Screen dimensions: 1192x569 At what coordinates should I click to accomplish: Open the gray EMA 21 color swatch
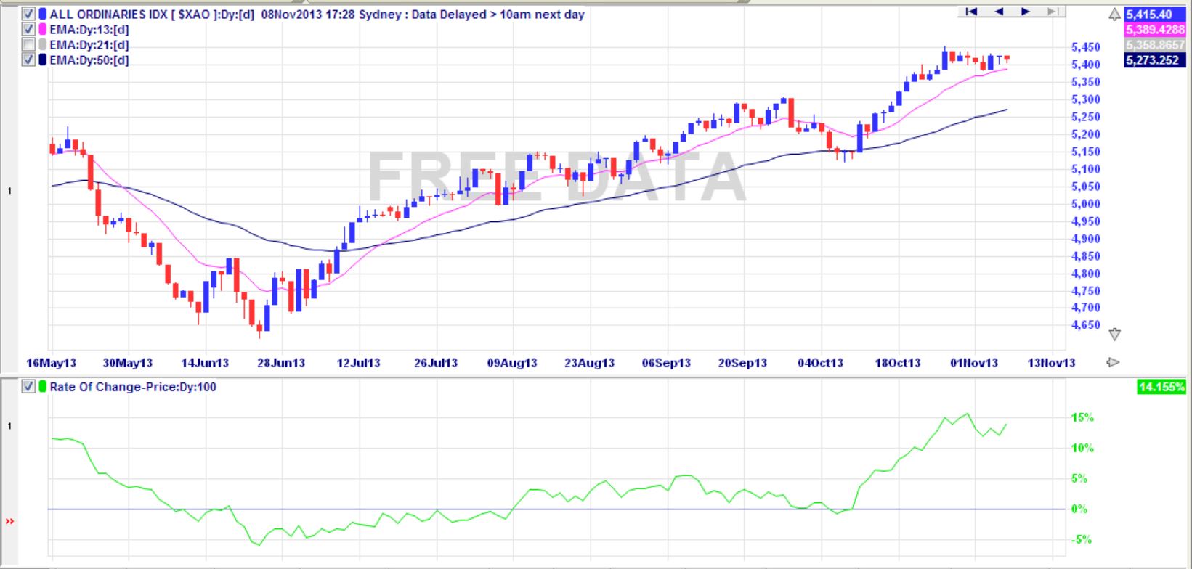coord(43,44)
